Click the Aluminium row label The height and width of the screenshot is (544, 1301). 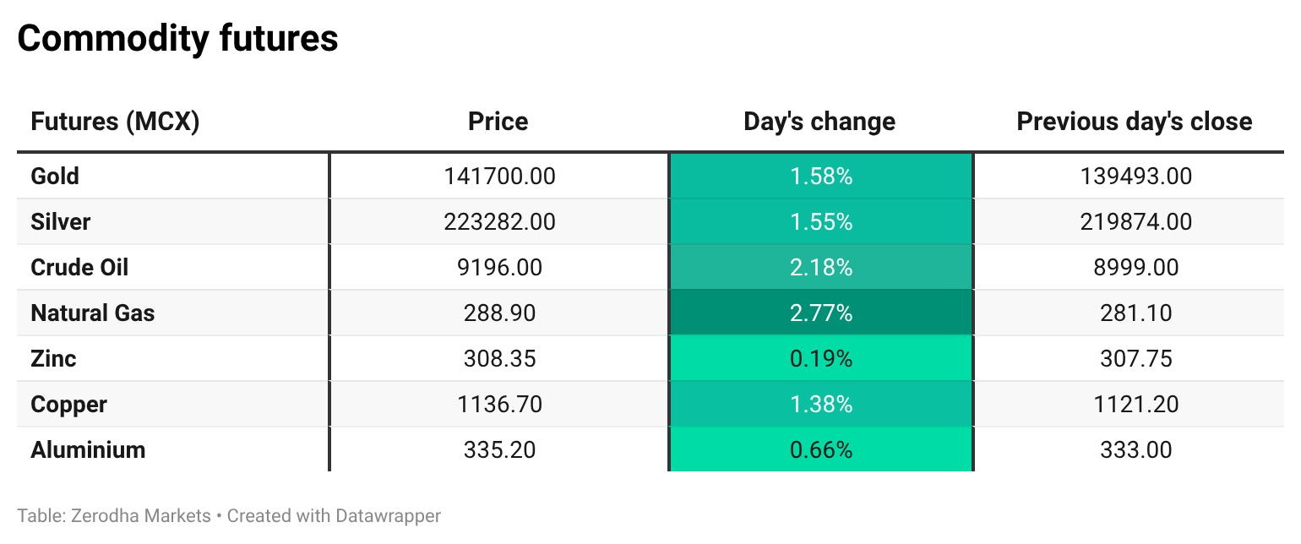point(88,450)
